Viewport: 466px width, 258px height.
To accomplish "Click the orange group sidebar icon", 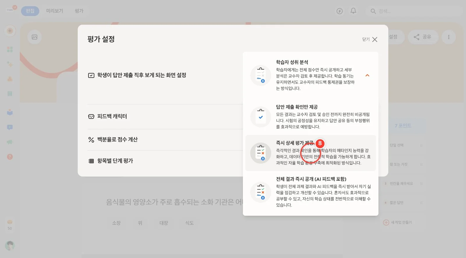I will (10, 79).
